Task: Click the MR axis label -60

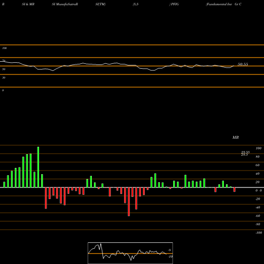Action: [x=258, y=216]
